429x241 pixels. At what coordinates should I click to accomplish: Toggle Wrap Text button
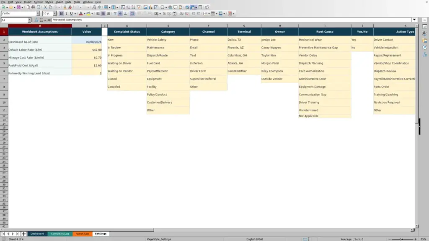tap(132, 13)
